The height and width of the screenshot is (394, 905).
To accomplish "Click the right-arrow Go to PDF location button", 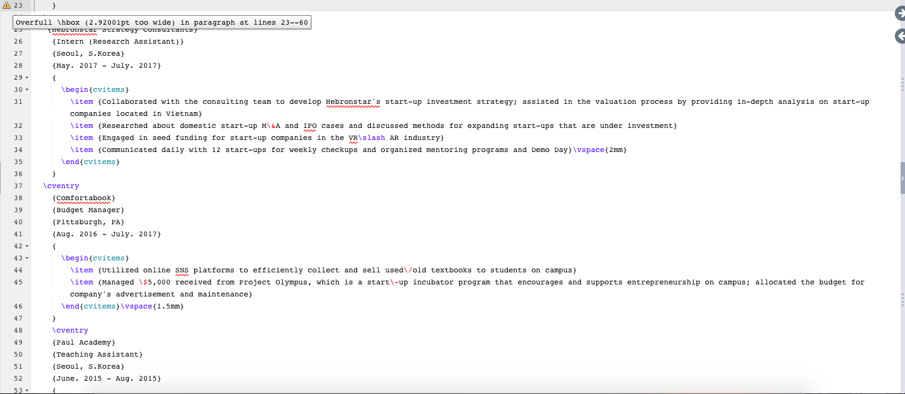I will 901,13.
